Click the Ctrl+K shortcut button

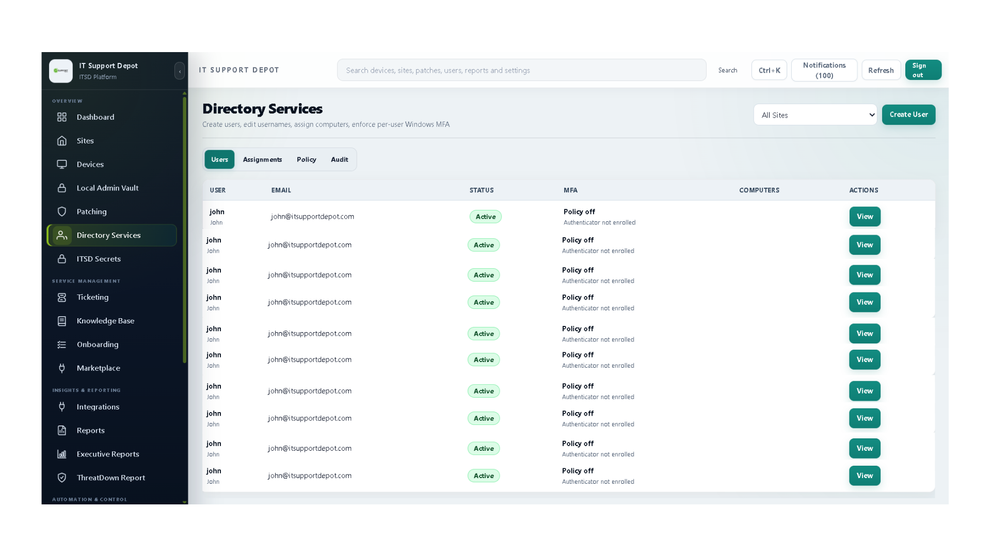769,71
